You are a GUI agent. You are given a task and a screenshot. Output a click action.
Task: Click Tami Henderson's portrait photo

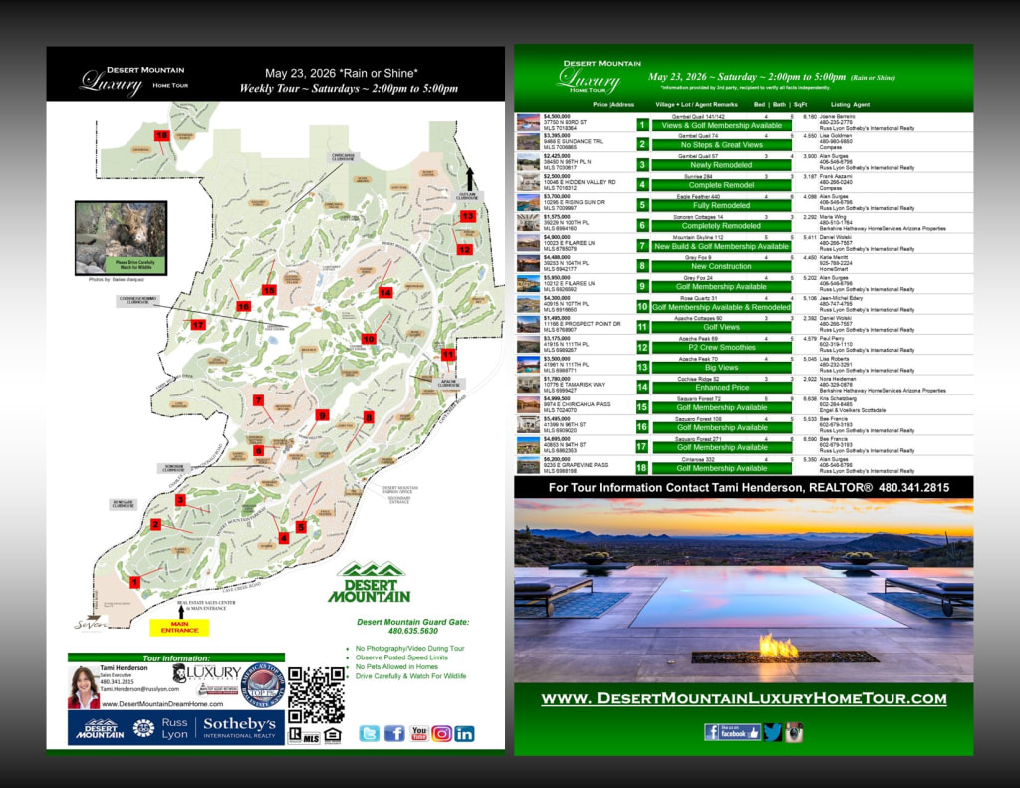point(84,687)
